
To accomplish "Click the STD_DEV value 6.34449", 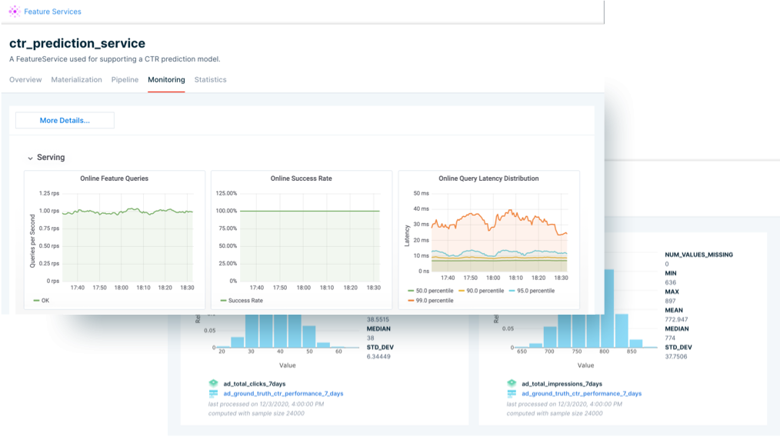I will (378, 357).
